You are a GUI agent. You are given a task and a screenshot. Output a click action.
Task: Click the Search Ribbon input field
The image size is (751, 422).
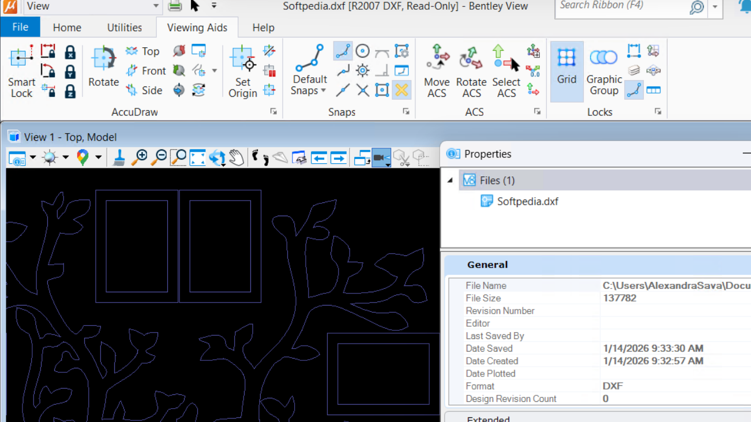(620, 6)
